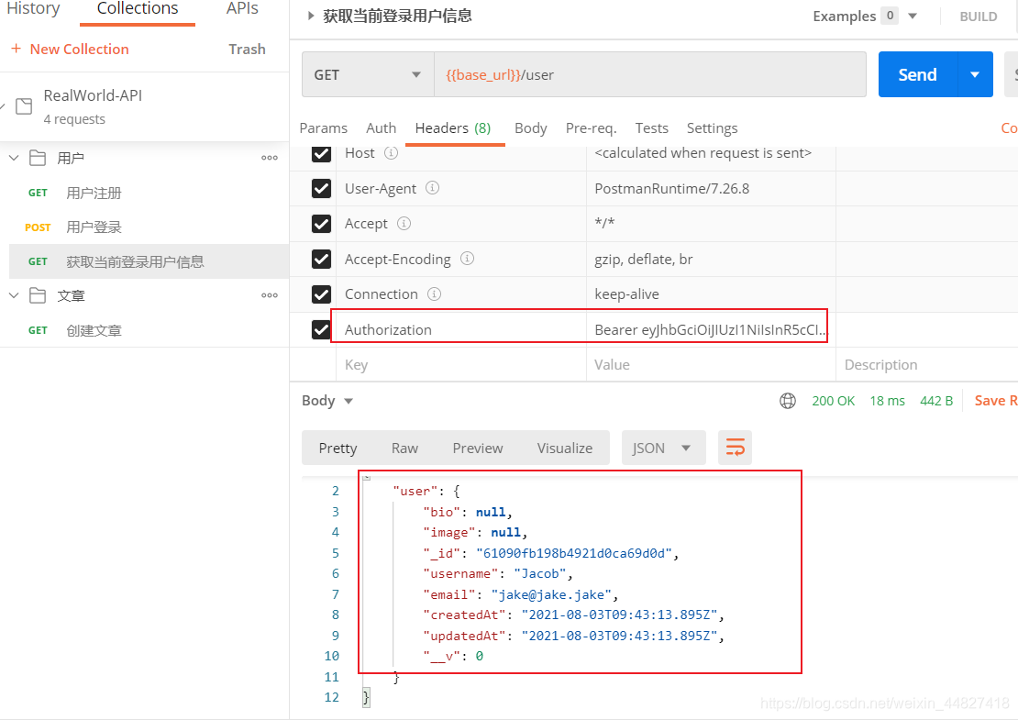Collapse the 文章 folder chevron
This screenshot has width=1018, height=720.
pyautogui.click(x=14, y=295)
